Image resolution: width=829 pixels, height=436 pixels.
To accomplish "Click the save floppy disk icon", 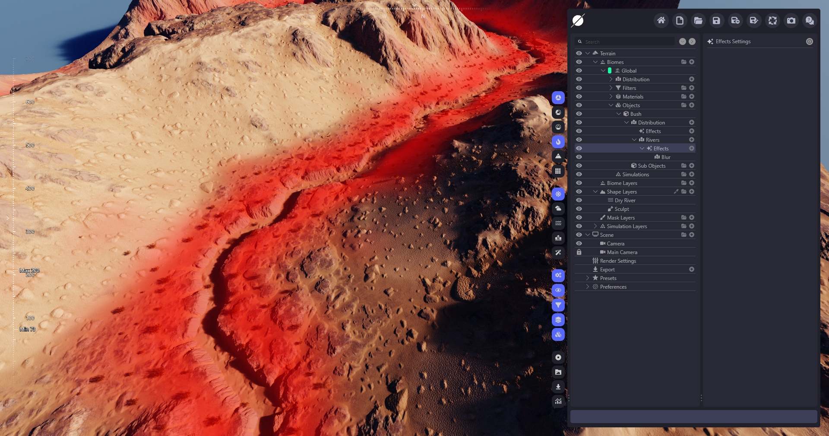I will 716,20.
